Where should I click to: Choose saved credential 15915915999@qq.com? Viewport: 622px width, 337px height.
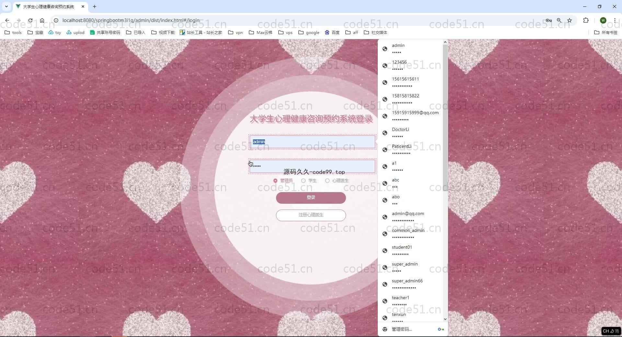[x=410, y=116]
